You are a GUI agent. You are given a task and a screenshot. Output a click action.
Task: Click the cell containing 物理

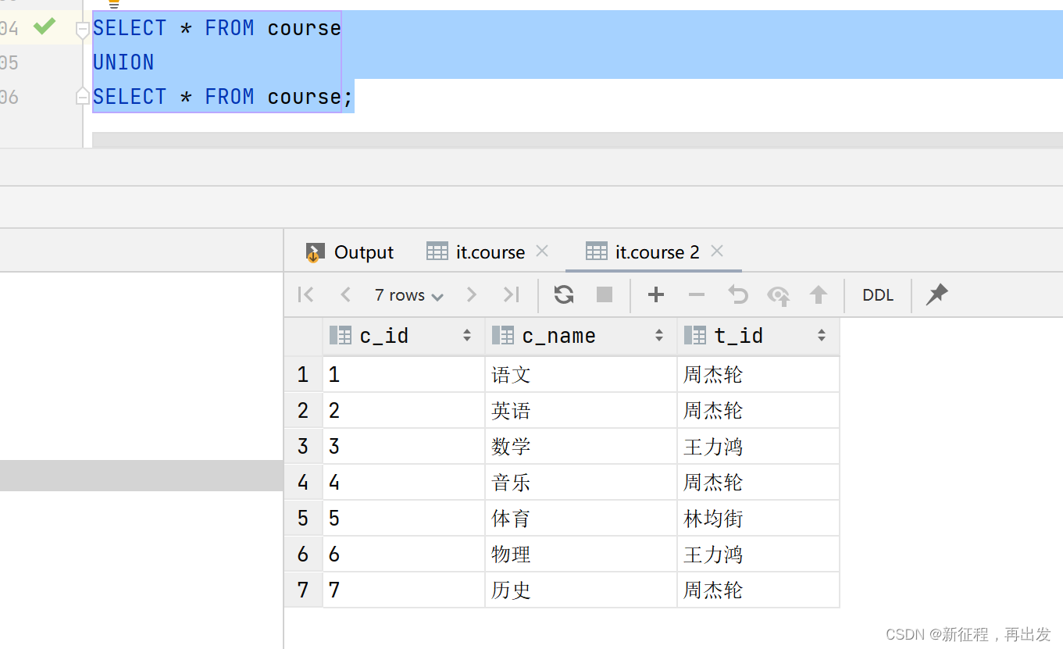(x=581, y=555)
